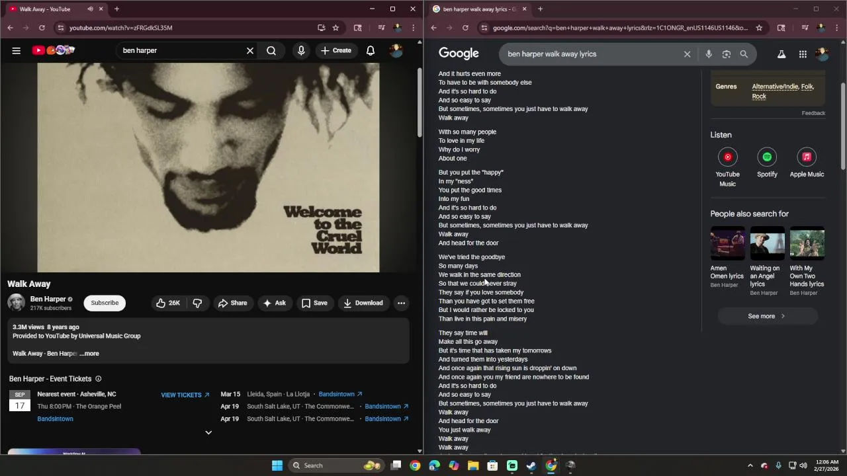
Task: Open Bandsintown link under Asheville event
Action: click(55, 418)
